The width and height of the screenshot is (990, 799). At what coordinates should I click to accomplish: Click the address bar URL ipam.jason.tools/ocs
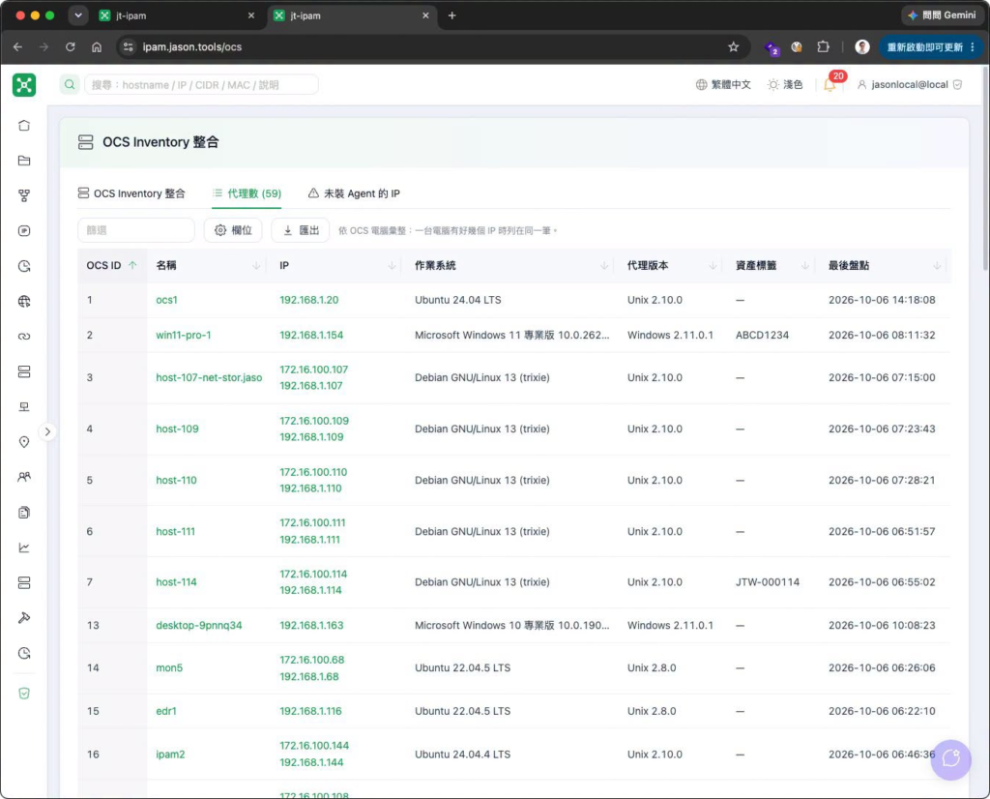click(192, 46)
